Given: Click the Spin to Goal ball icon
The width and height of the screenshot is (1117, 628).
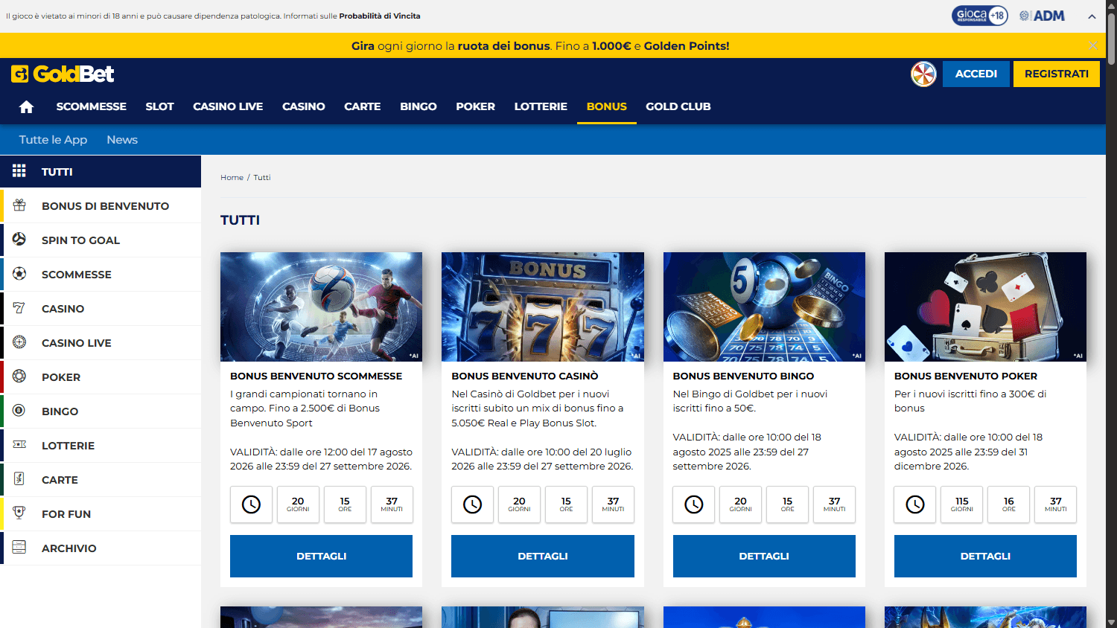Looking at the screenshot, I should pos(19,240).
